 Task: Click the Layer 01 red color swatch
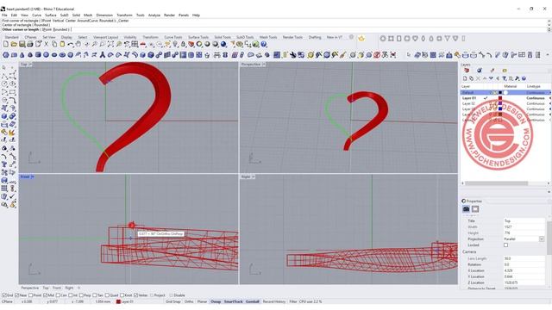(500, 98)
